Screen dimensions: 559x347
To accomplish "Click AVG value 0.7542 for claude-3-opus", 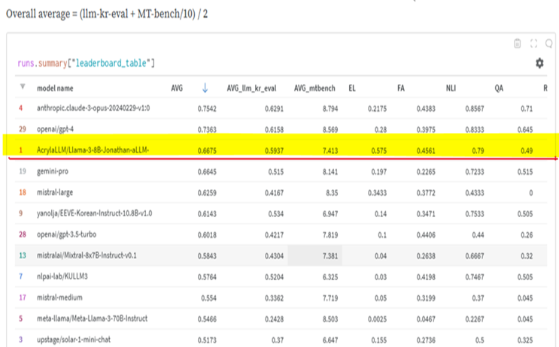I will click(x=207, y=109).
